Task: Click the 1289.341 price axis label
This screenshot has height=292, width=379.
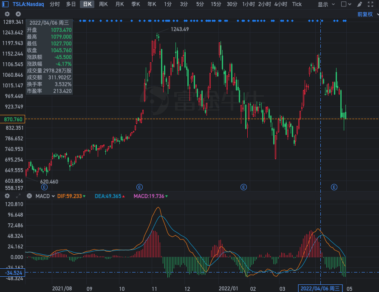Action: 13,22
